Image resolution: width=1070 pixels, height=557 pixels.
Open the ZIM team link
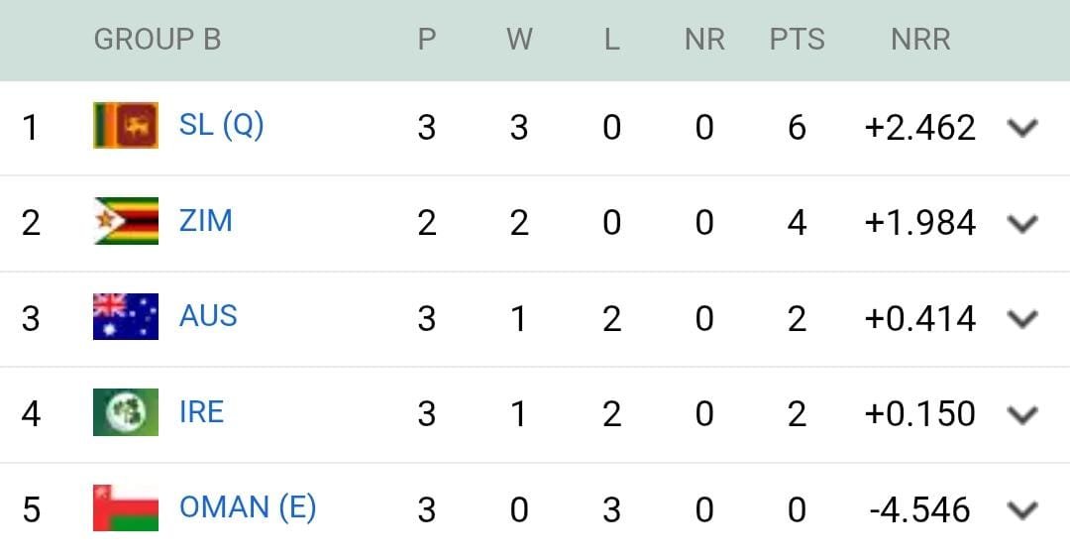tap(206, 220)
